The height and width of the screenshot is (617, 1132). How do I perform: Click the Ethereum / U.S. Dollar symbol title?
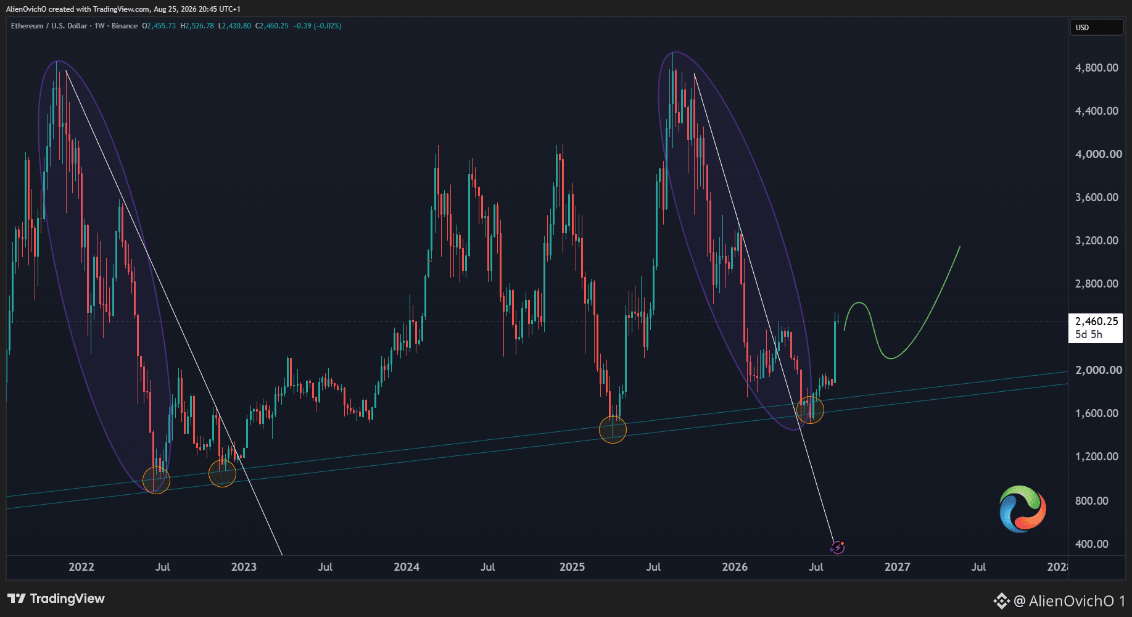click(49, 26)
